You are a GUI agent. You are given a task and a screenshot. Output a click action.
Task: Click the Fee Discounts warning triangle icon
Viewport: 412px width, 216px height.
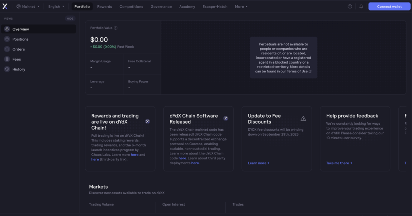pos(303,119)
